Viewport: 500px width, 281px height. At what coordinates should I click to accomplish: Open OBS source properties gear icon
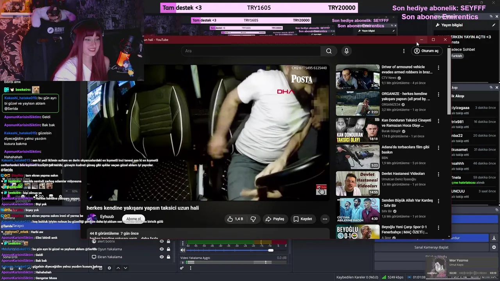click(x=109, y=268)
